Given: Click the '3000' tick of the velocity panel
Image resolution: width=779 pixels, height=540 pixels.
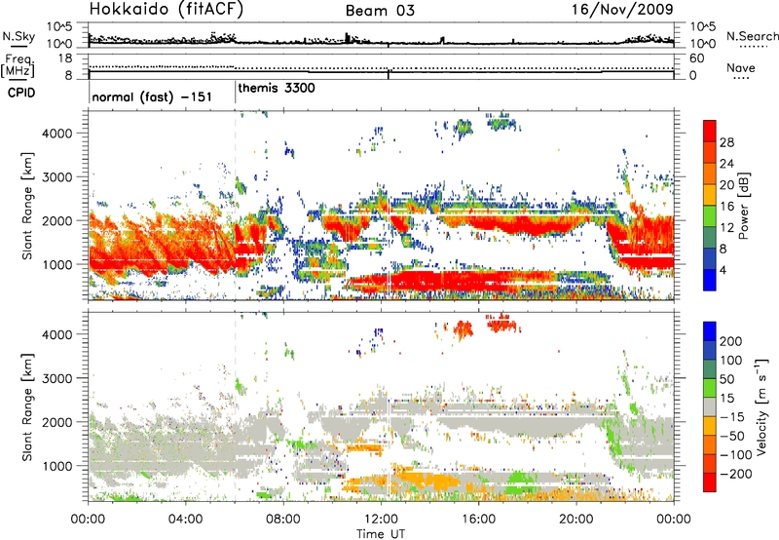Looking at the screenshot, I should click(56, 378).
